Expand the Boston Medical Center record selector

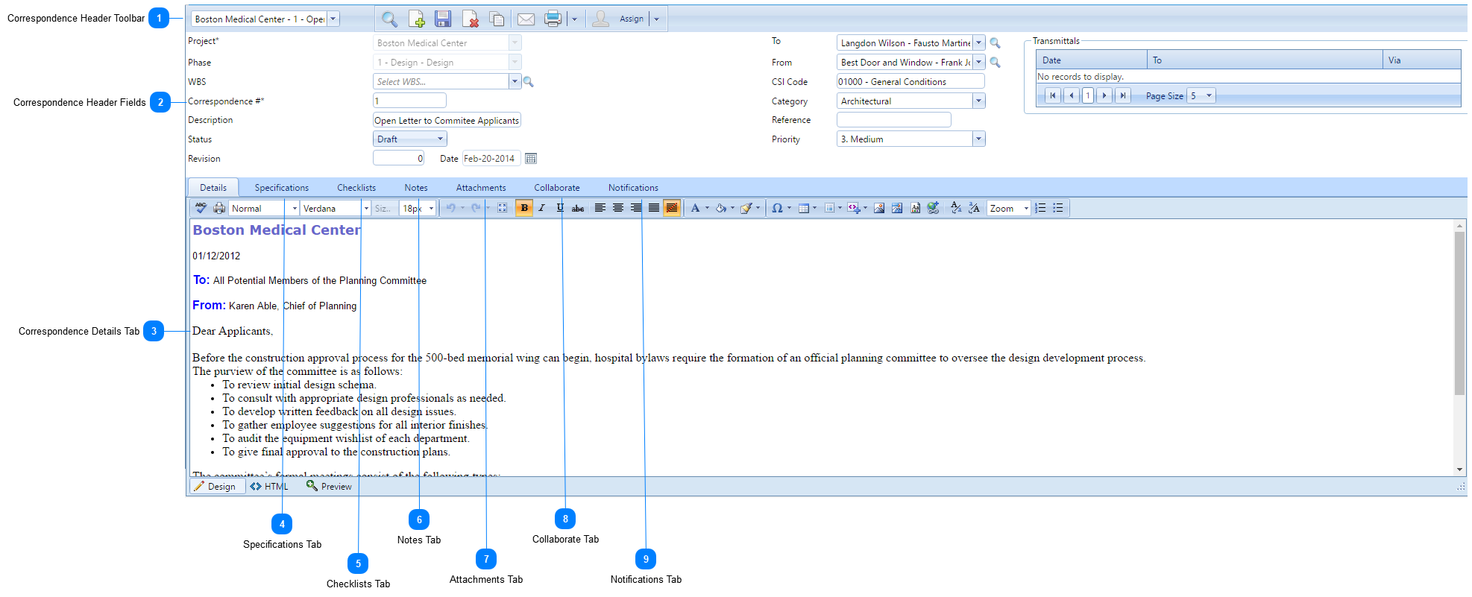click(333, 19)
